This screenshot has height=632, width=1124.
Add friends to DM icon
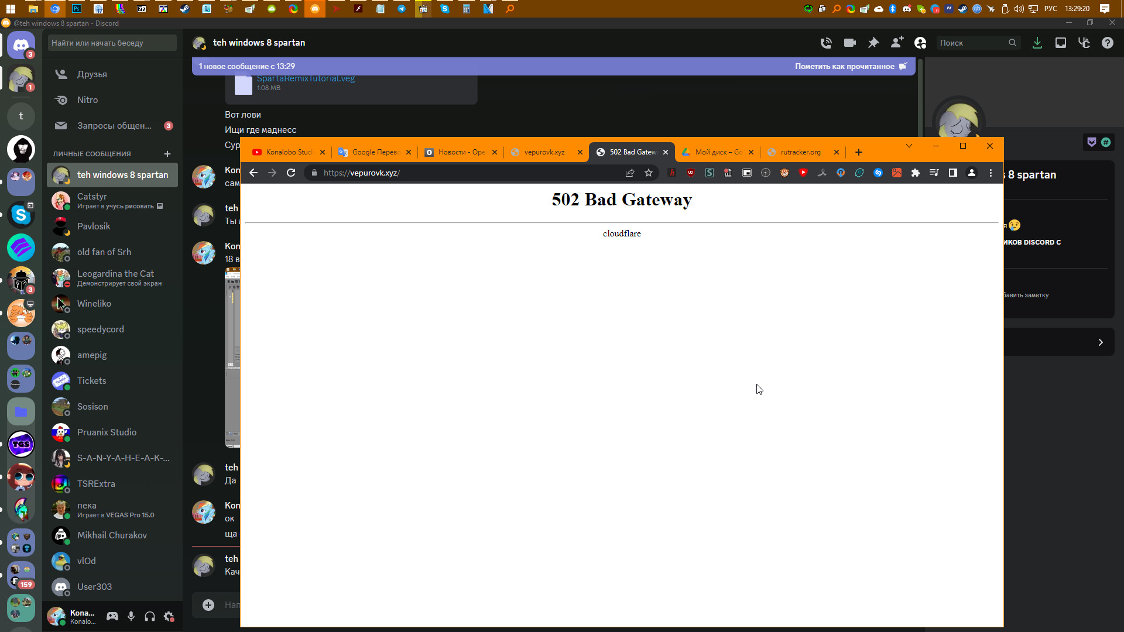pyautogui.click(x=897, y=43)
